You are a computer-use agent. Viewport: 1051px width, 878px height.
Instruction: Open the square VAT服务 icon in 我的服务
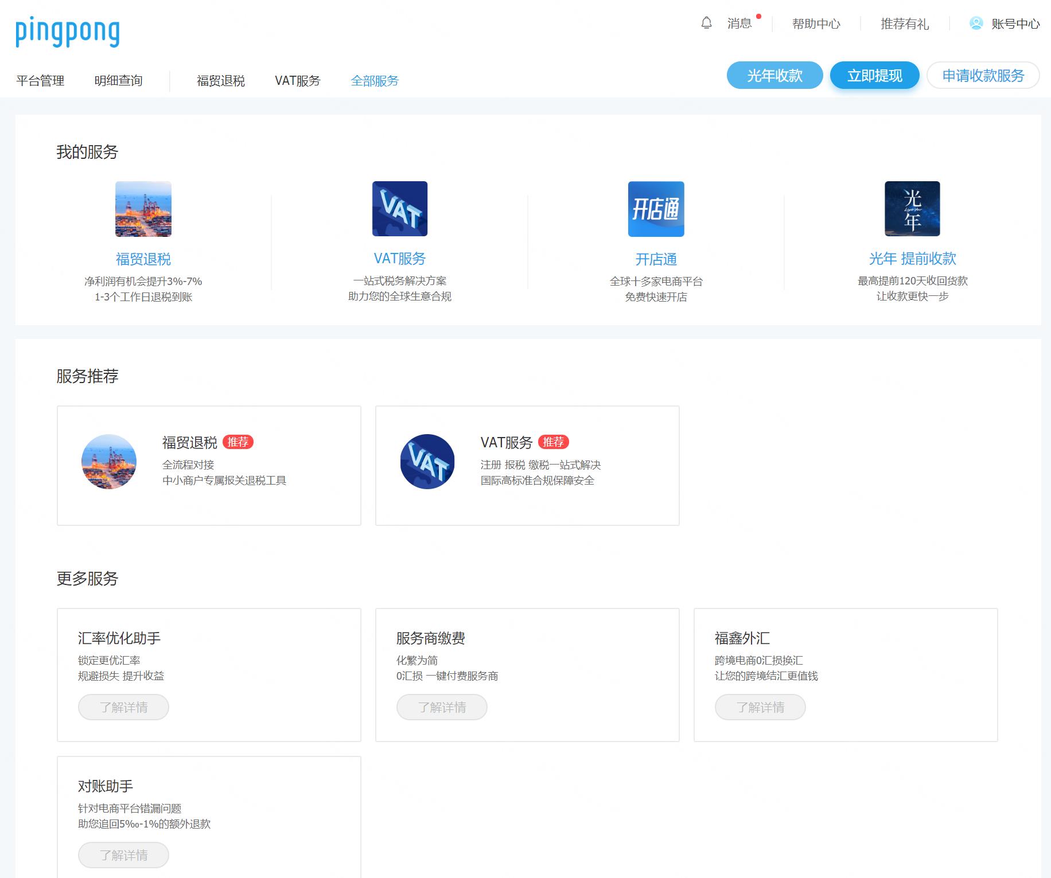click(400, 209)
